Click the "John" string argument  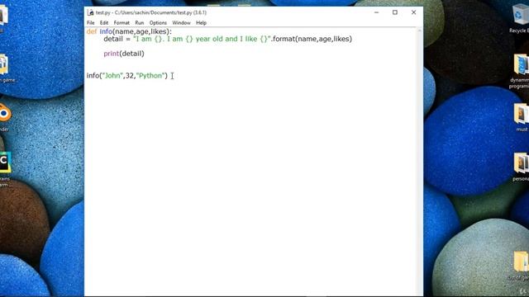coord(112,76)
